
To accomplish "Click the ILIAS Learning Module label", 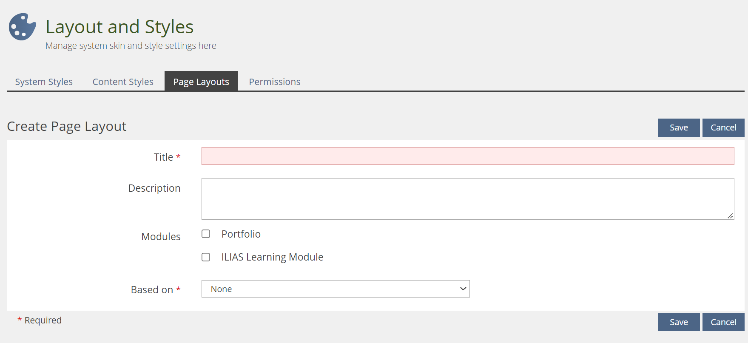I will tap(272, 257).
